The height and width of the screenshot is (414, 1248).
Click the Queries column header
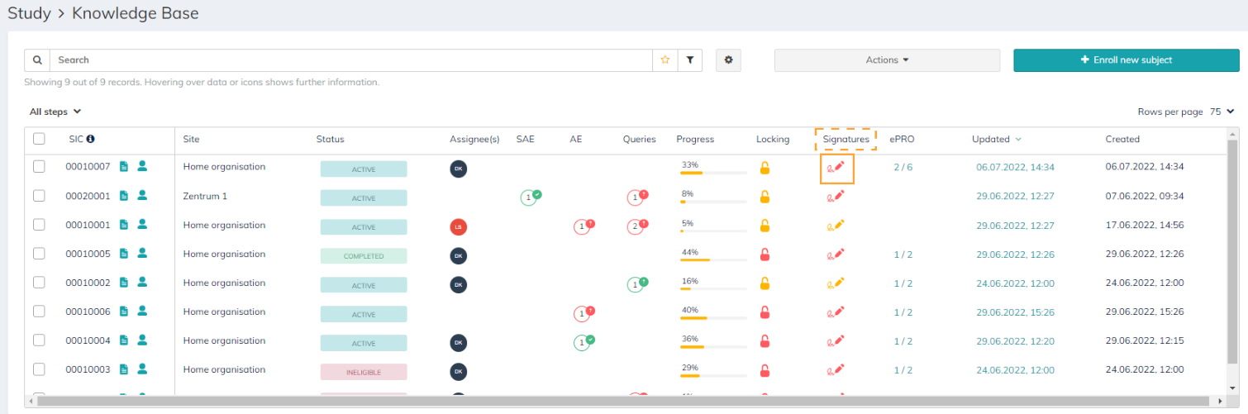[x=639, y=140]
